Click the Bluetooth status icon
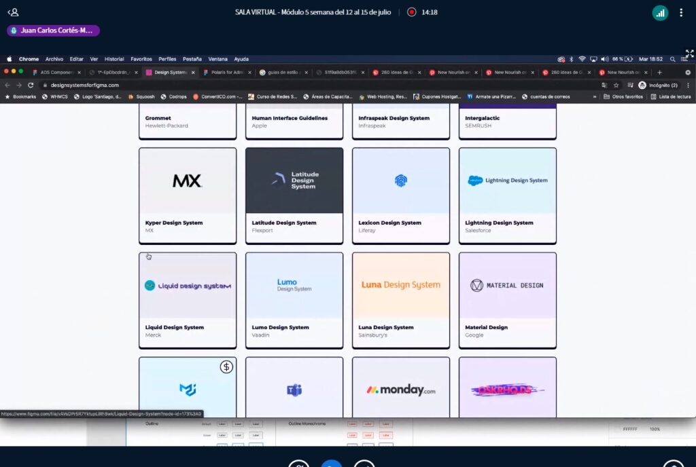The height and width of the screenshot is (467, 696). pyautogui.click(x=572, y=59)
